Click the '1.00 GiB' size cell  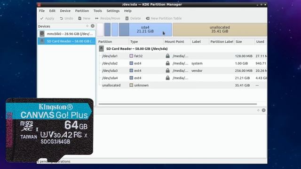[x=241, y=63]
